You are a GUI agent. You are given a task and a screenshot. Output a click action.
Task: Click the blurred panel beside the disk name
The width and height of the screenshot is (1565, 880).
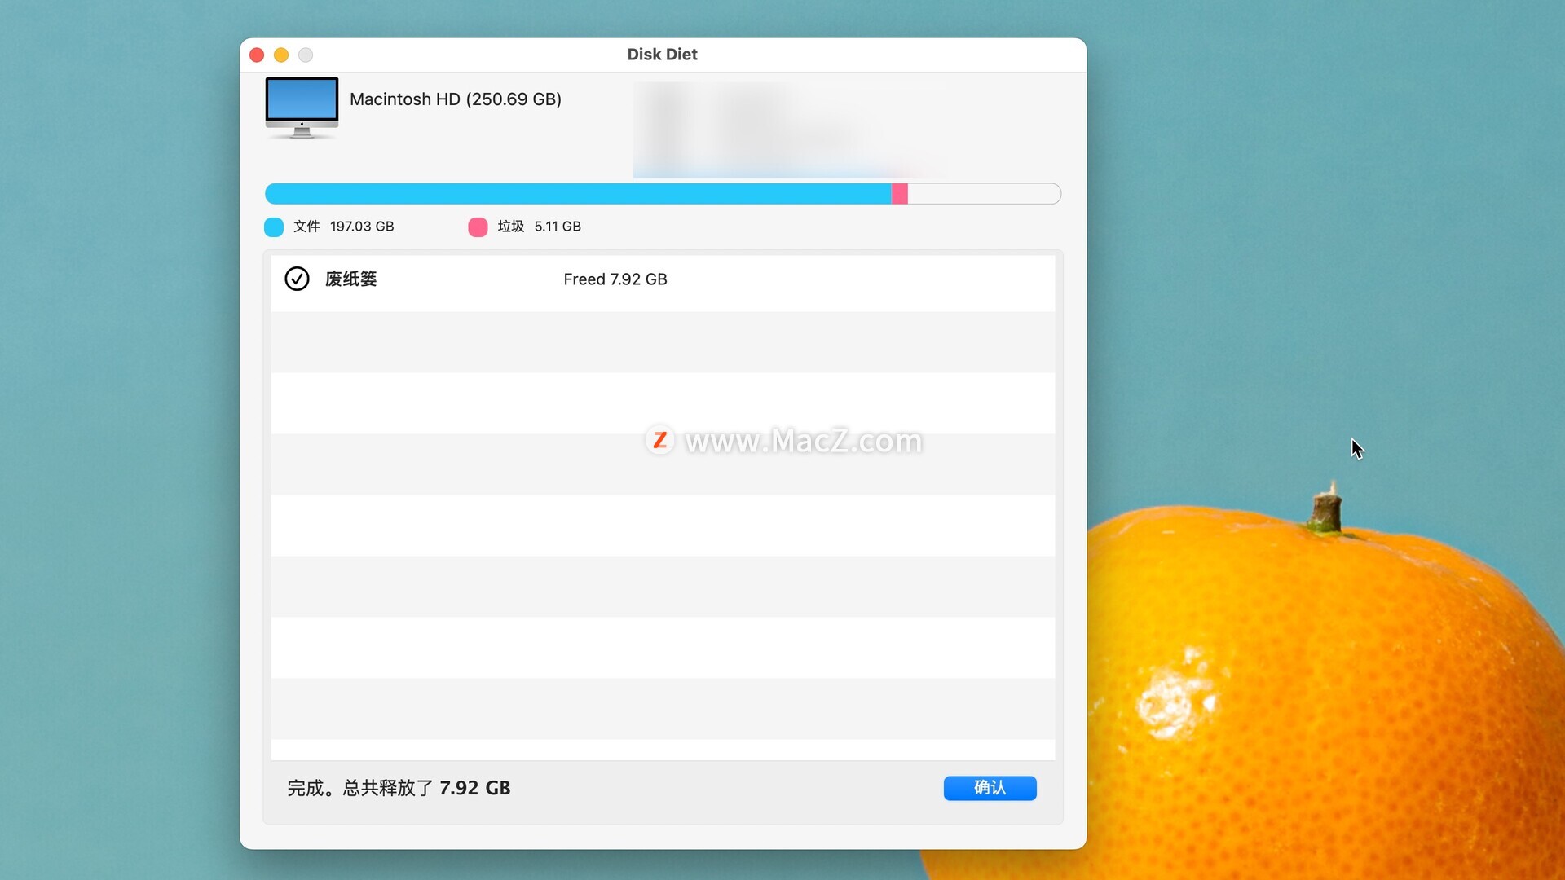791,129
